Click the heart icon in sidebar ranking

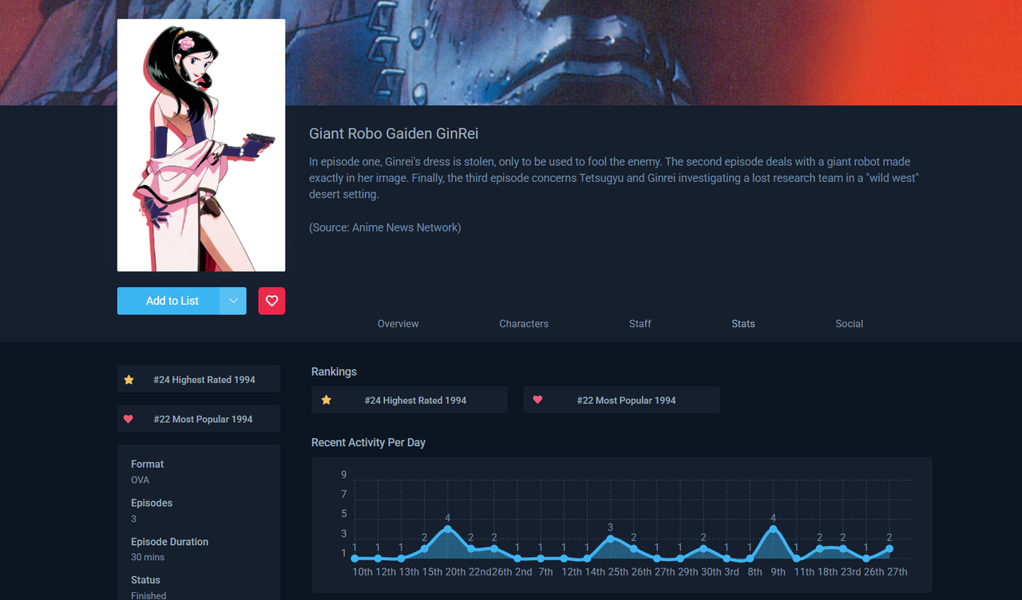pos(129,418)
